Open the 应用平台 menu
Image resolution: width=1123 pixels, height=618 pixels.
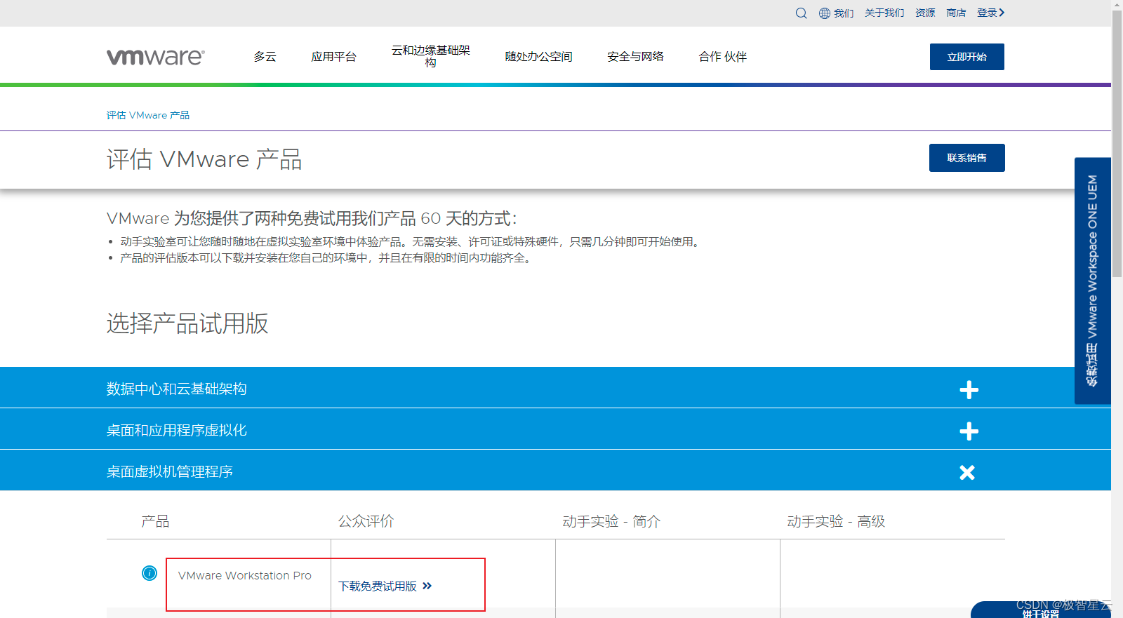pyautogui.click(x=333, y=57)
